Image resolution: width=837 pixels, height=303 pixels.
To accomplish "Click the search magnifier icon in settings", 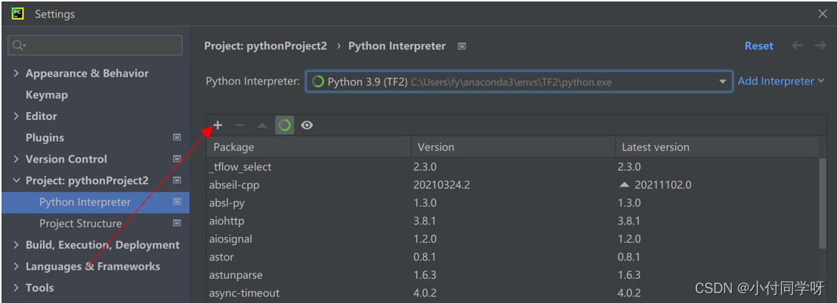I will pyautogui.click(x=18, y=45).
